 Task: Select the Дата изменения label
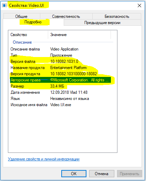pyautogui.click(x=25, y=92)
